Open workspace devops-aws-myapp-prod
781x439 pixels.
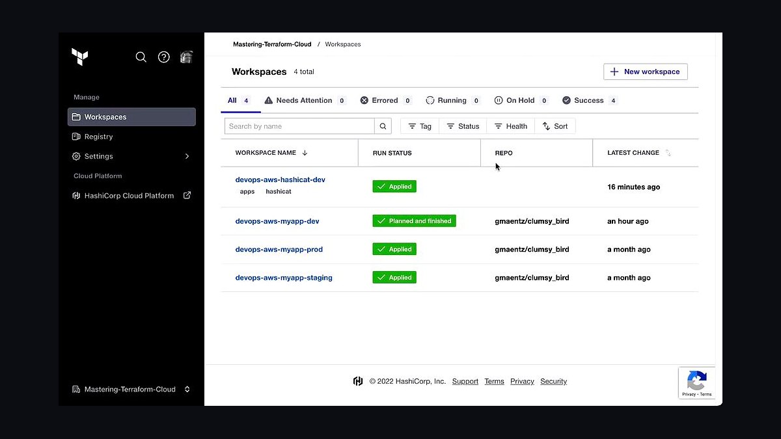coord(279,250)
